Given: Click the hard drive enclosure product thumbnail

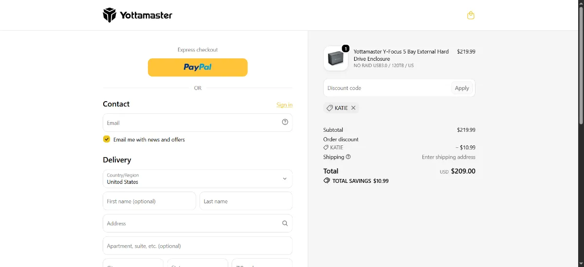Looking at the screenshot, I should coord(336,58).
